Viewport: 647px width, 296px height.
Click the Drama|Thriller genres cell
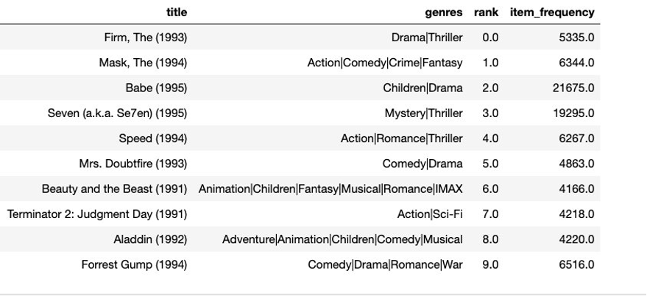pyautogui.click(x=427, y=38)
